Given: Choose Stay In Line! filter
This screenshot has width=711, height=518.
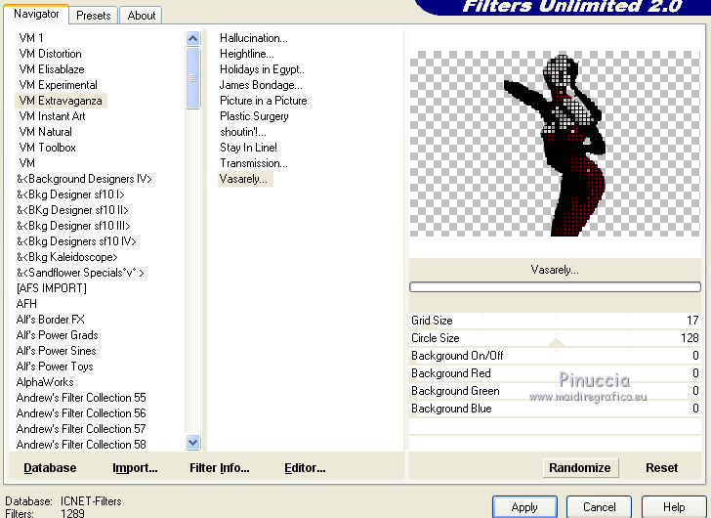Looking at the screenshot, I should click(248, 148).
